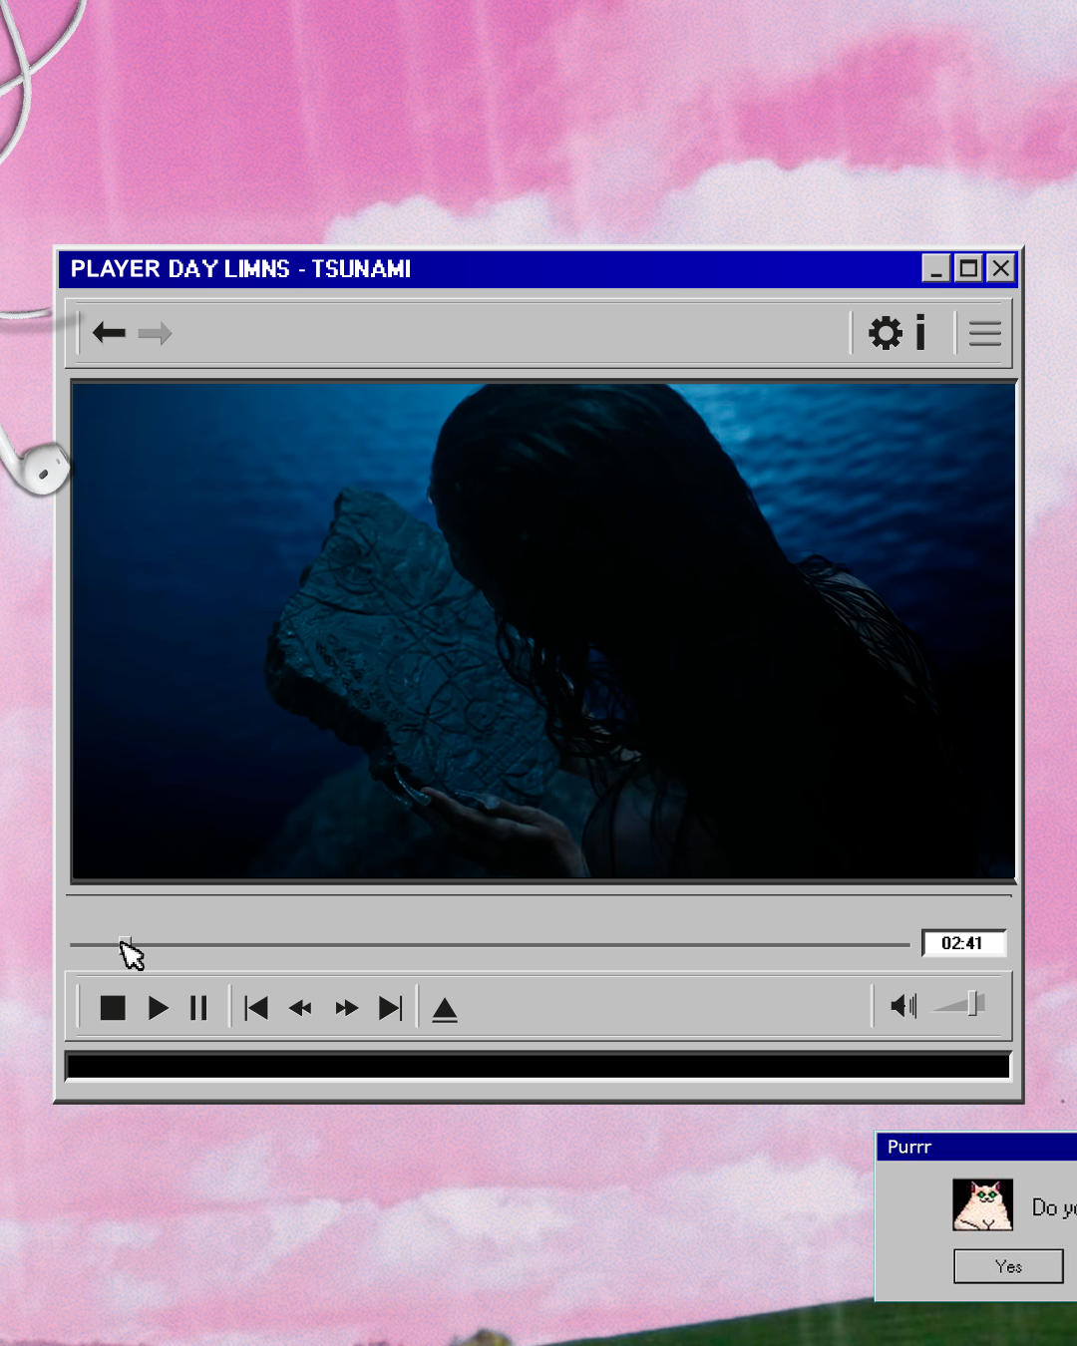Screen dimensions: 1077x1346
Task: Go back with the left arrow
Action: pos(109,332)
